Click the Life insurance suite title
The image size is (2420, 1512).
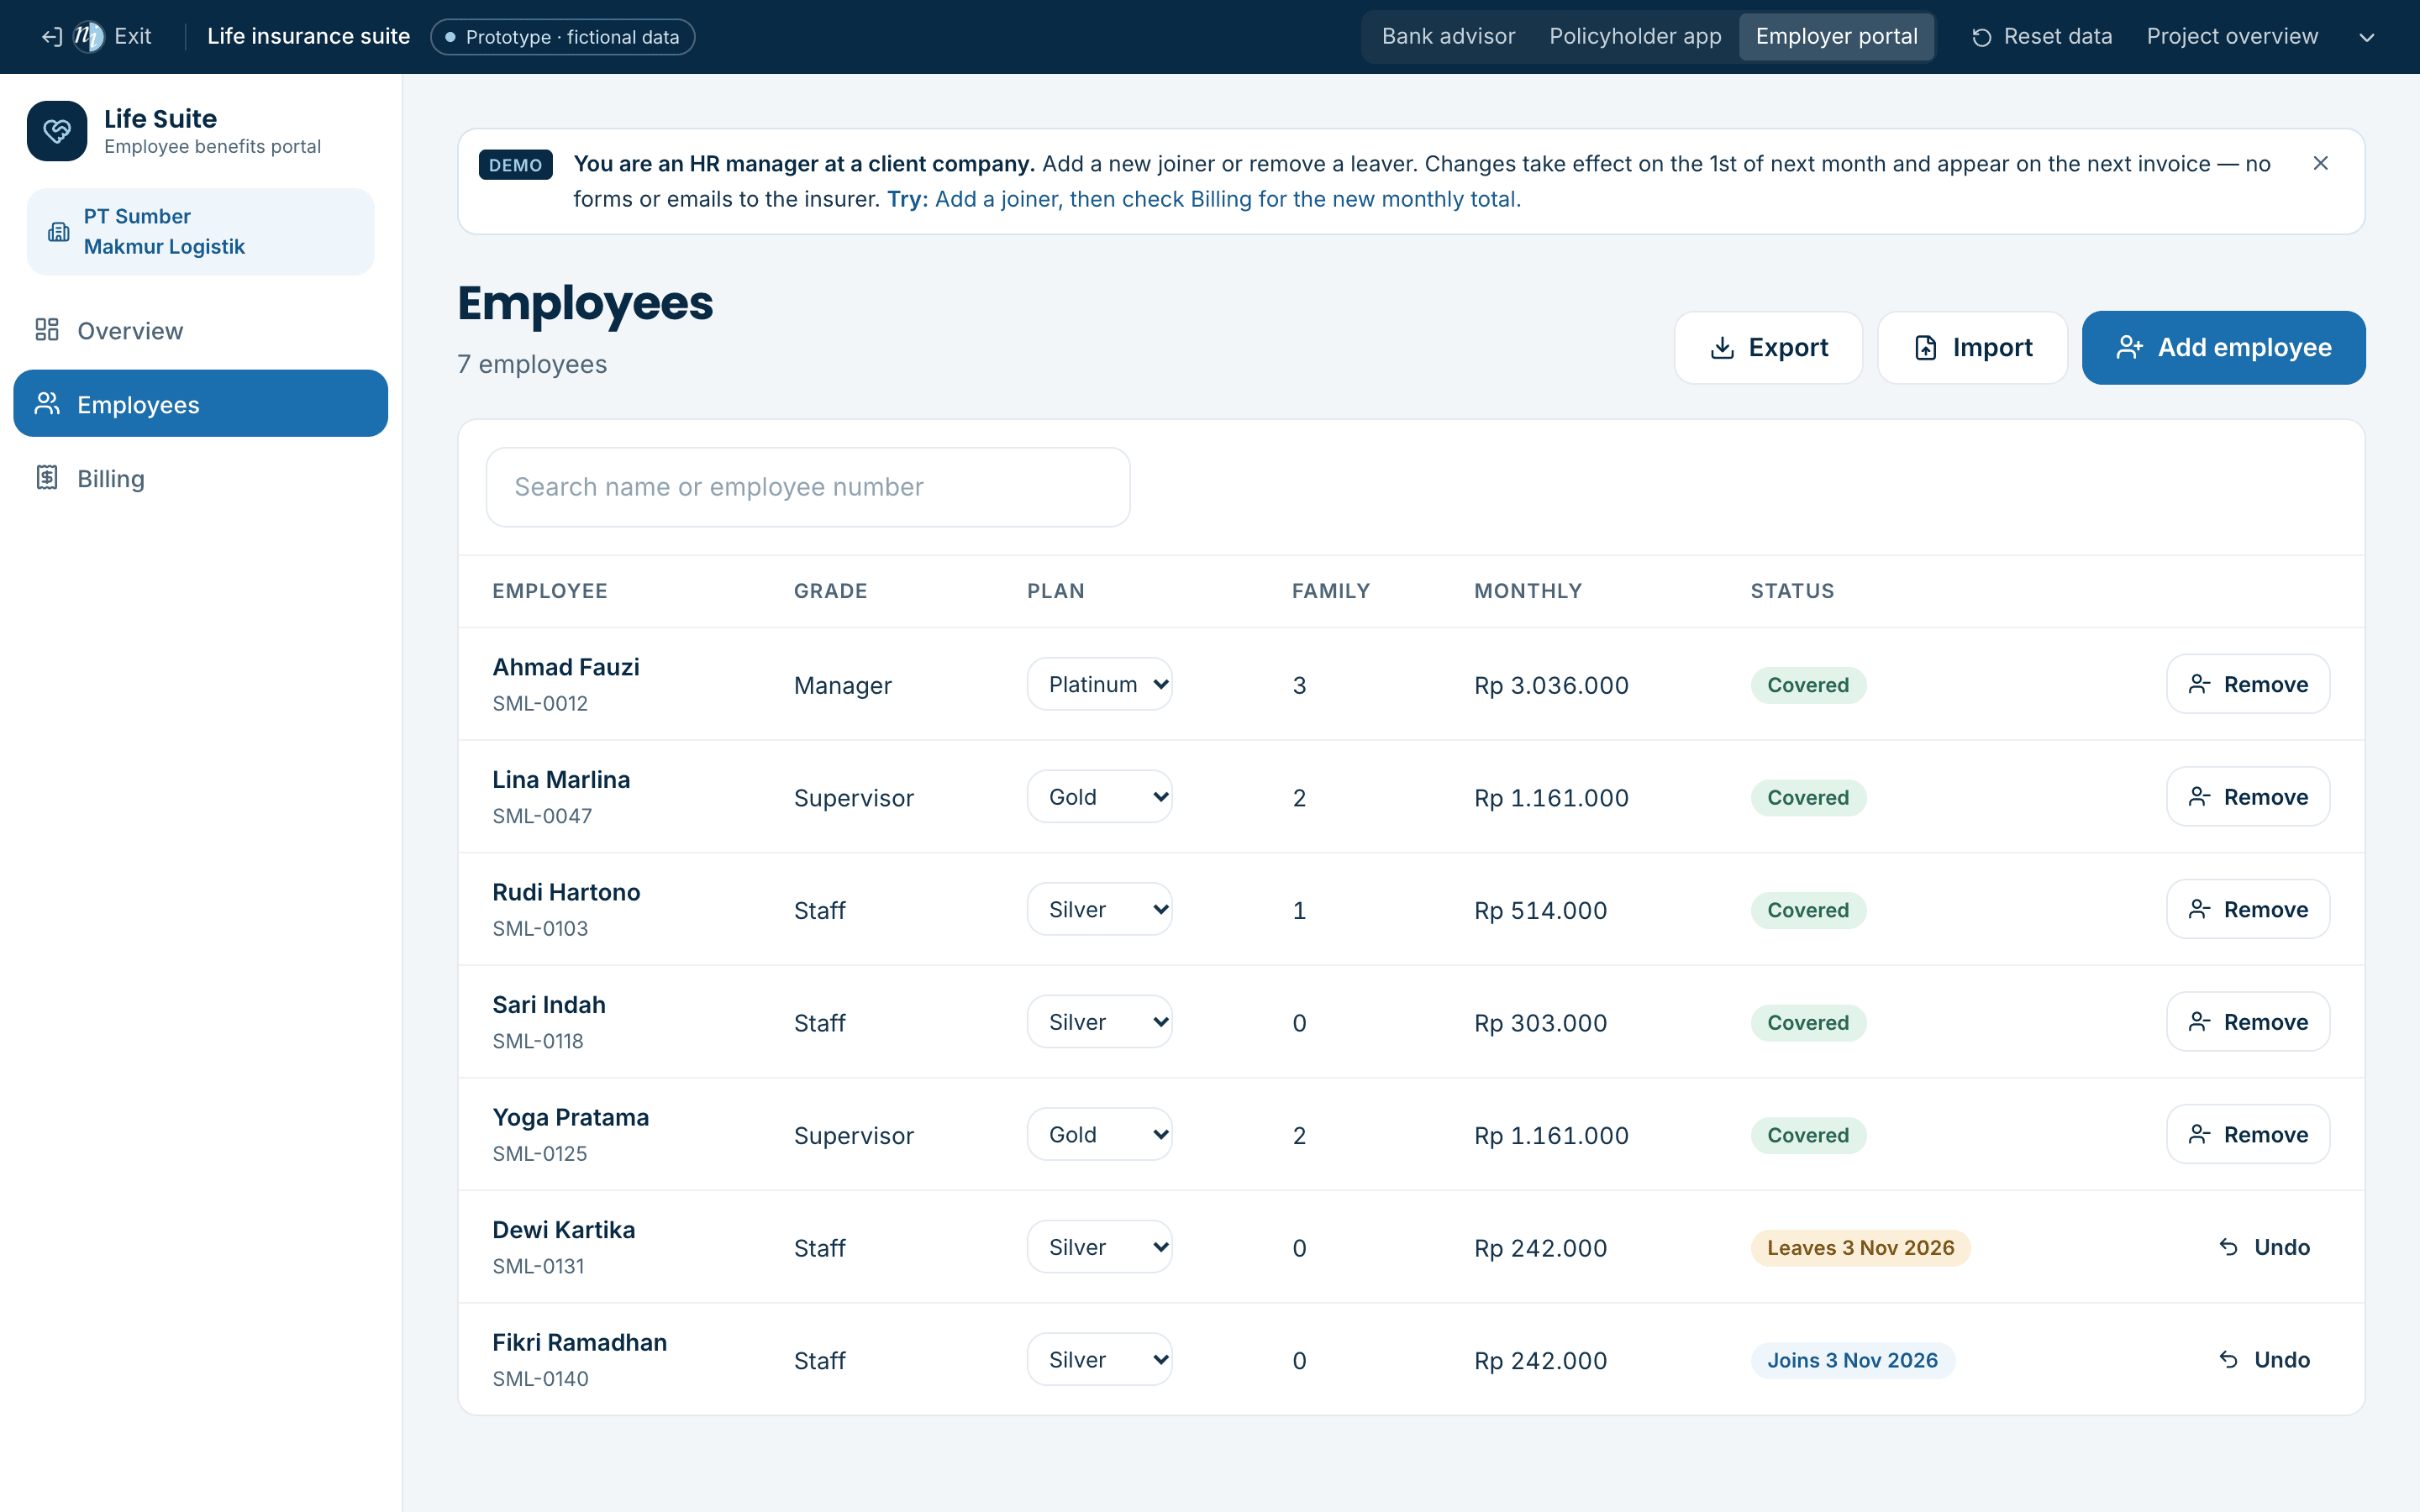coord(308,37)
